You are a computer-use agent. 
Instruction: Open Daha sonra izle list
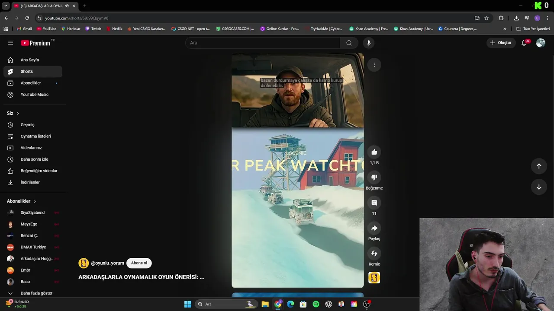coord(33,159)
